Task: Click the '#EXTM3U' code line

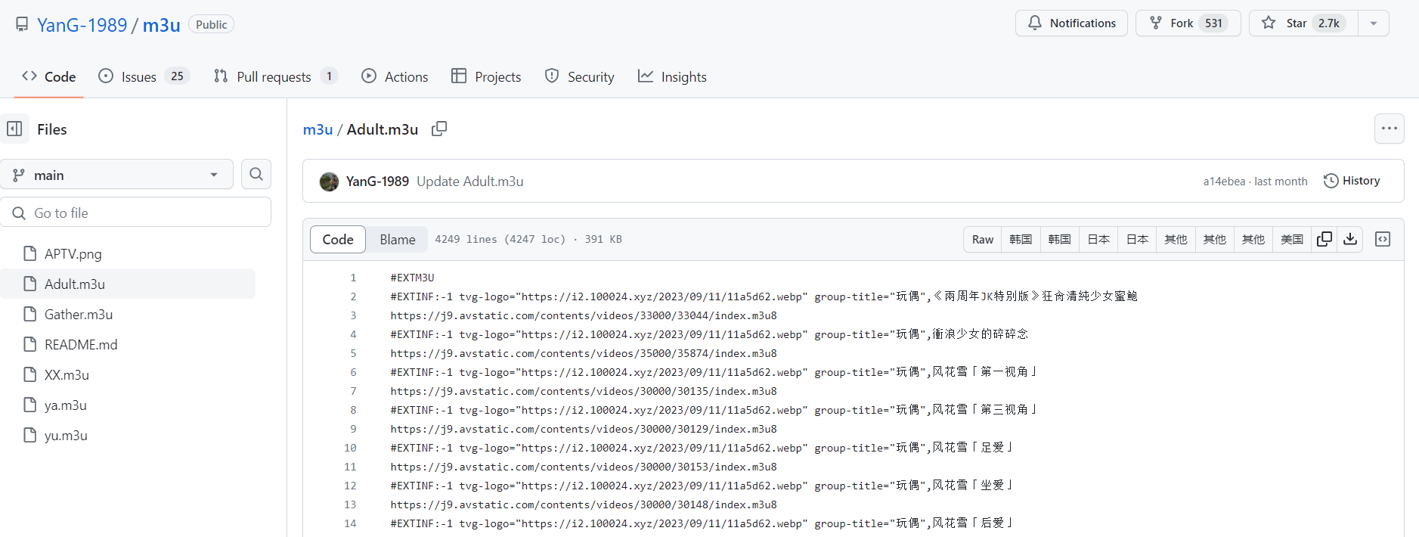Action: click(x=413, y=278)
